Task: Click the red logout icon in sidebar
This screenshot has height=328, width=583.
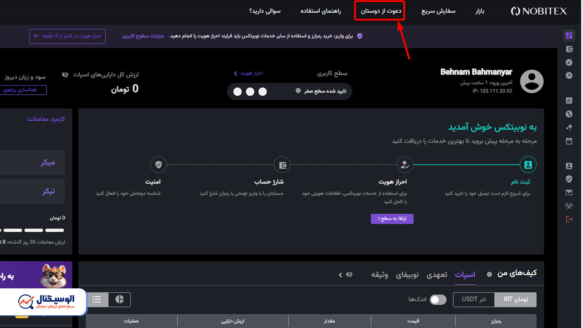Action: pos(569,219)
